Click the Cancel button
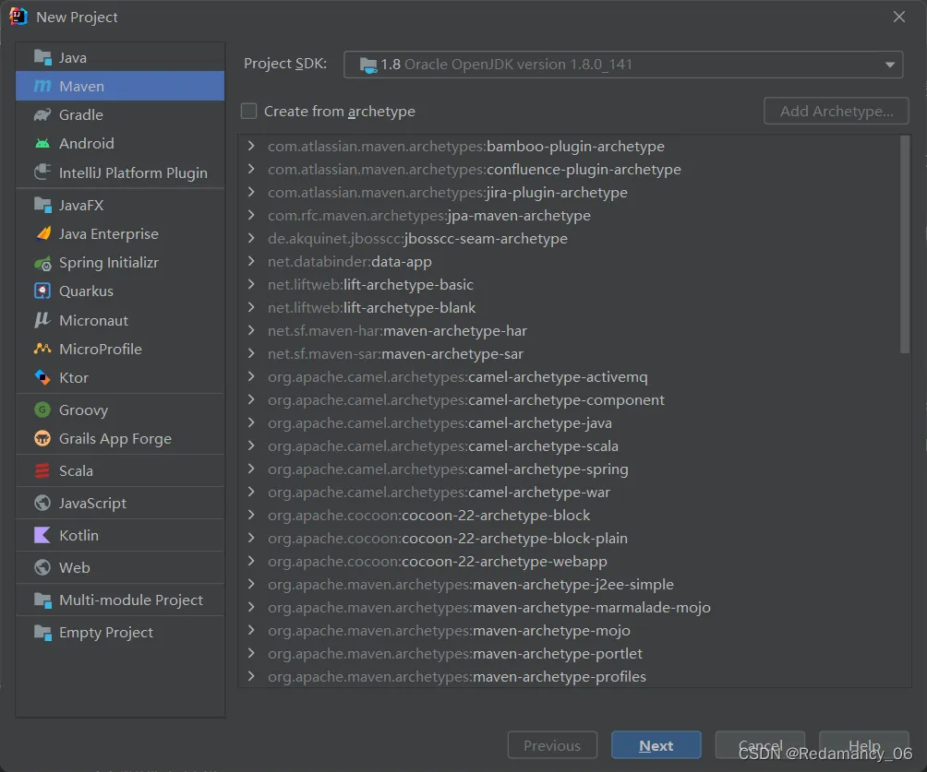Screen dimensions: 927x772 point(760,745)
